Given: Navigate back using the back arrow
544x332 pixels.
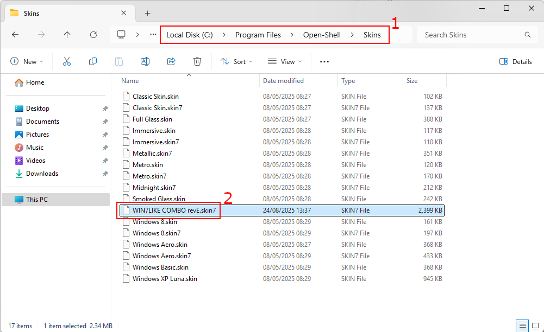Looking at the screenshot, I should coord(15,35).
